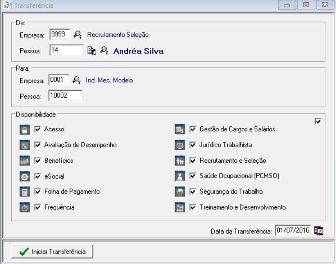Disable the Recrutamento e Seleção checkbox
336x264 pixels.
(x=193, y=161)
